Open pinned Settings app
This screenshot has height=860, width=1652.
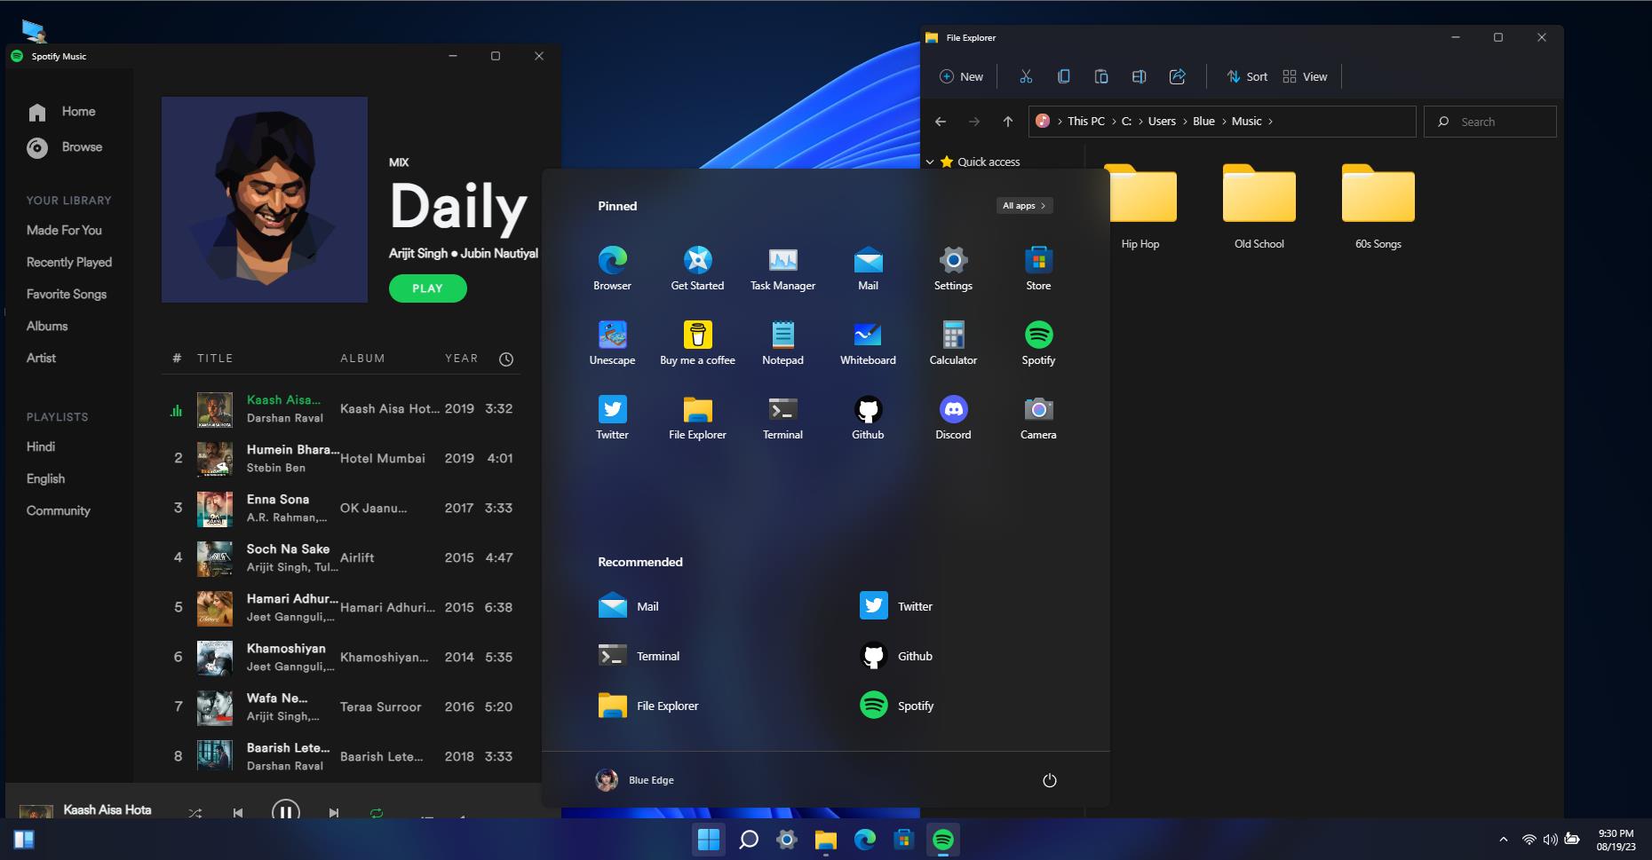tap(953, 268)
